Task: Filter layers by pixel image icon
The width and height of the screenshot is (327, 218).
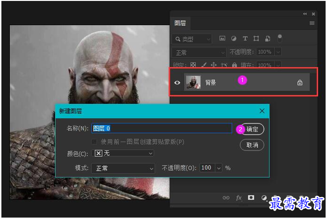Action: 222,38
